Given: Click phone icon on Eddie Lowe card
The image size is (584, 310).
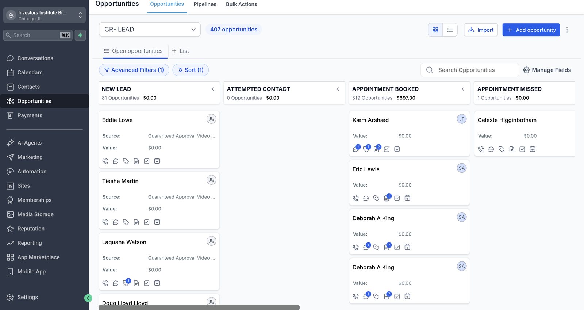Looking at the screenshot, I should coord(105,161).
